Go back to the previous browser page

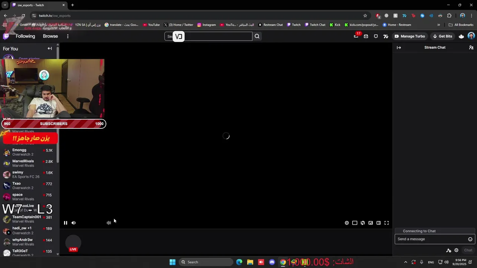(x=5, y=16)
